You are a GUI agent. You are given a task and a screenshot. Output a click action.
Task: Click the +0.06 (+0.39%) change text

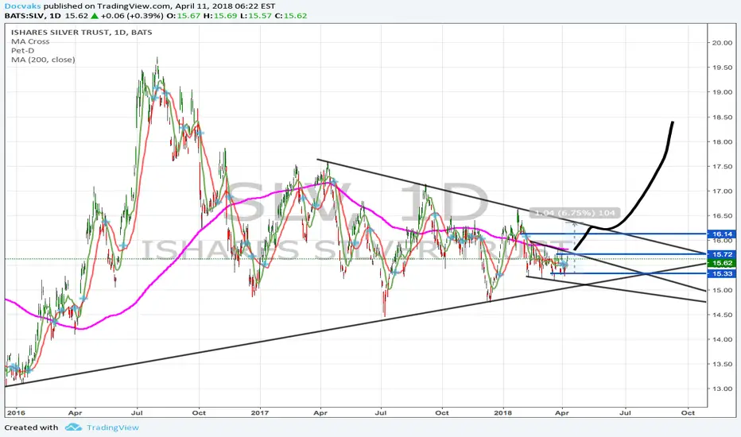point(132,16)
